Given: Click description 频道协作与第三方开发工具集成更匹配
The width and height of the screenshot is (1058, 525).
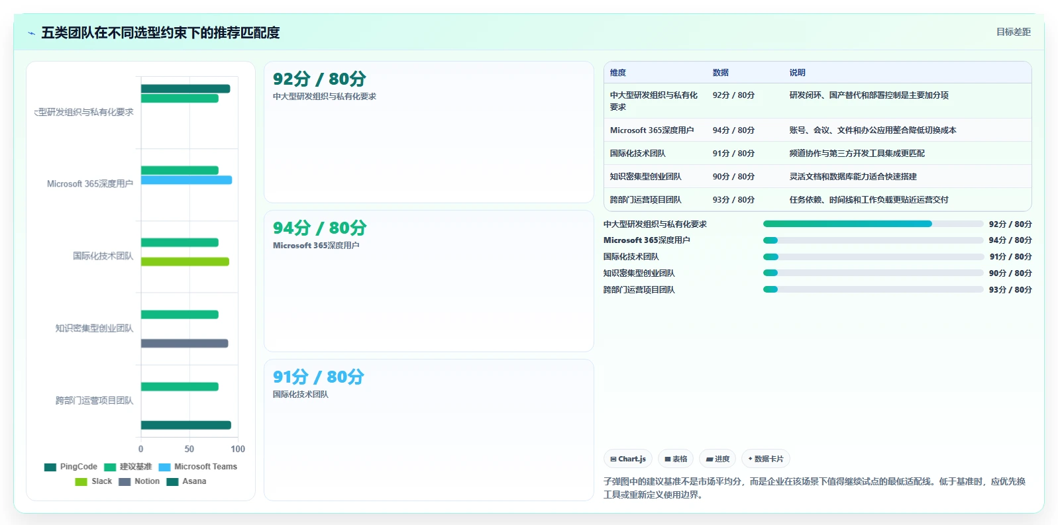Looking at the screenshot, I should pyautogui.click(x=857, y=154).
